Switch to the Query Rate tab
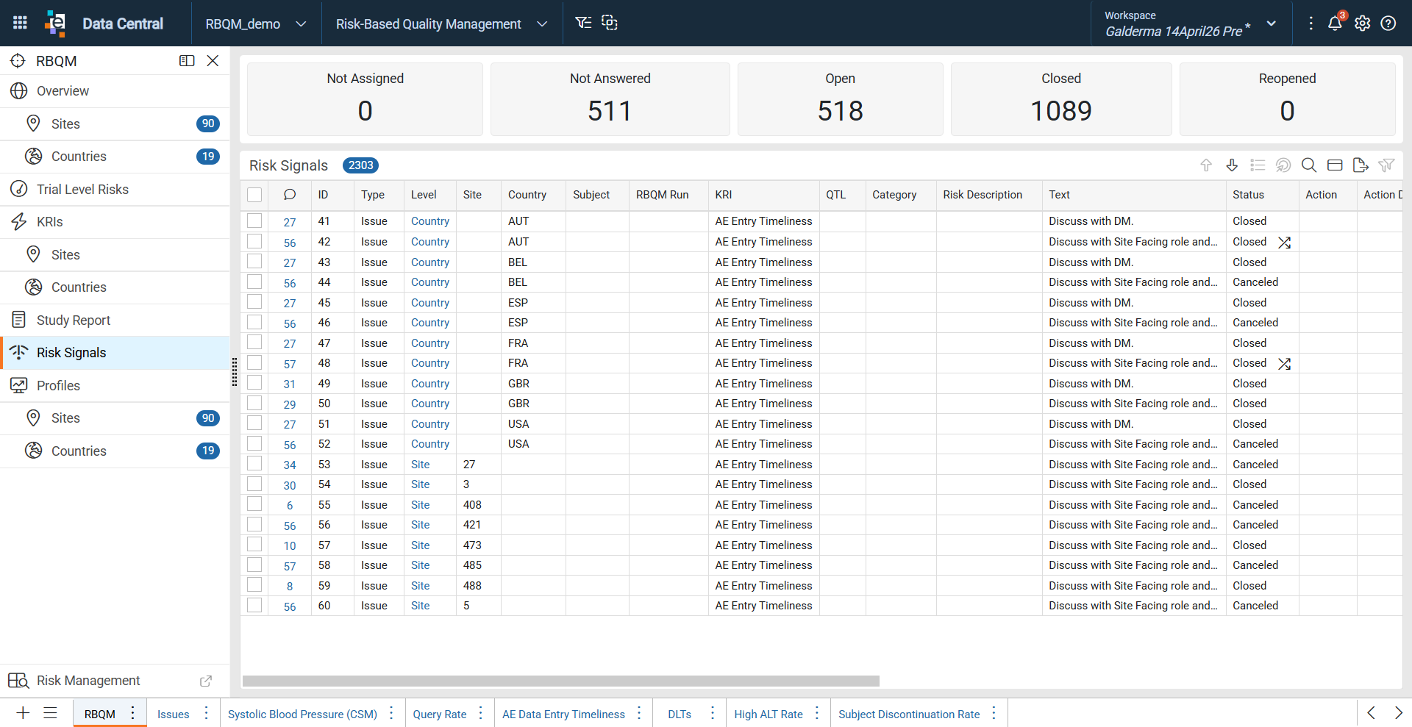The width and height of the screenshot is (1412, 727). (x=440, y=714)
